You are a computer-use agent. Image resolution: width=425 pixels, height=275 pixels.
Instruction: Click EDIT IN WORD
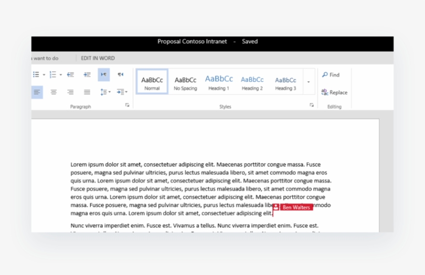click(x=98, y=58)
